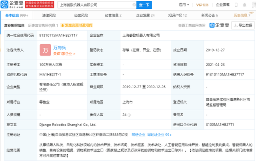The width and height of the screenshot is (256, 161).
Task: Select 营业执照信息 section heading
Action: pyautogui.click(x=14, y=26)
